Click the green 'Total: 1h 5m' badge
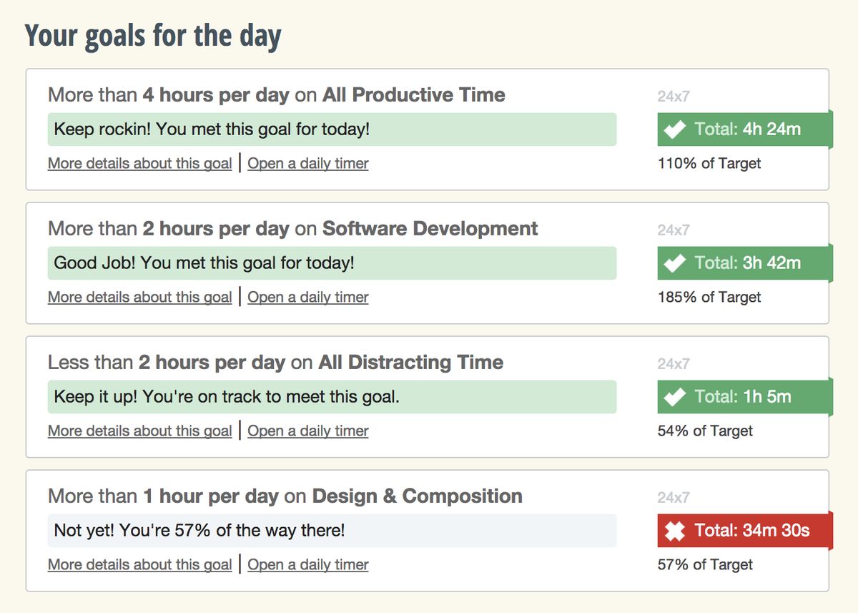Image resolution: width=858 pixels, height=613 pixels. point(744,397)
